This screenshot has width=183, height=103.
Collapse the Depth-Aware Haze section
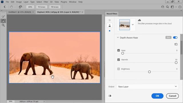[118, 37]
